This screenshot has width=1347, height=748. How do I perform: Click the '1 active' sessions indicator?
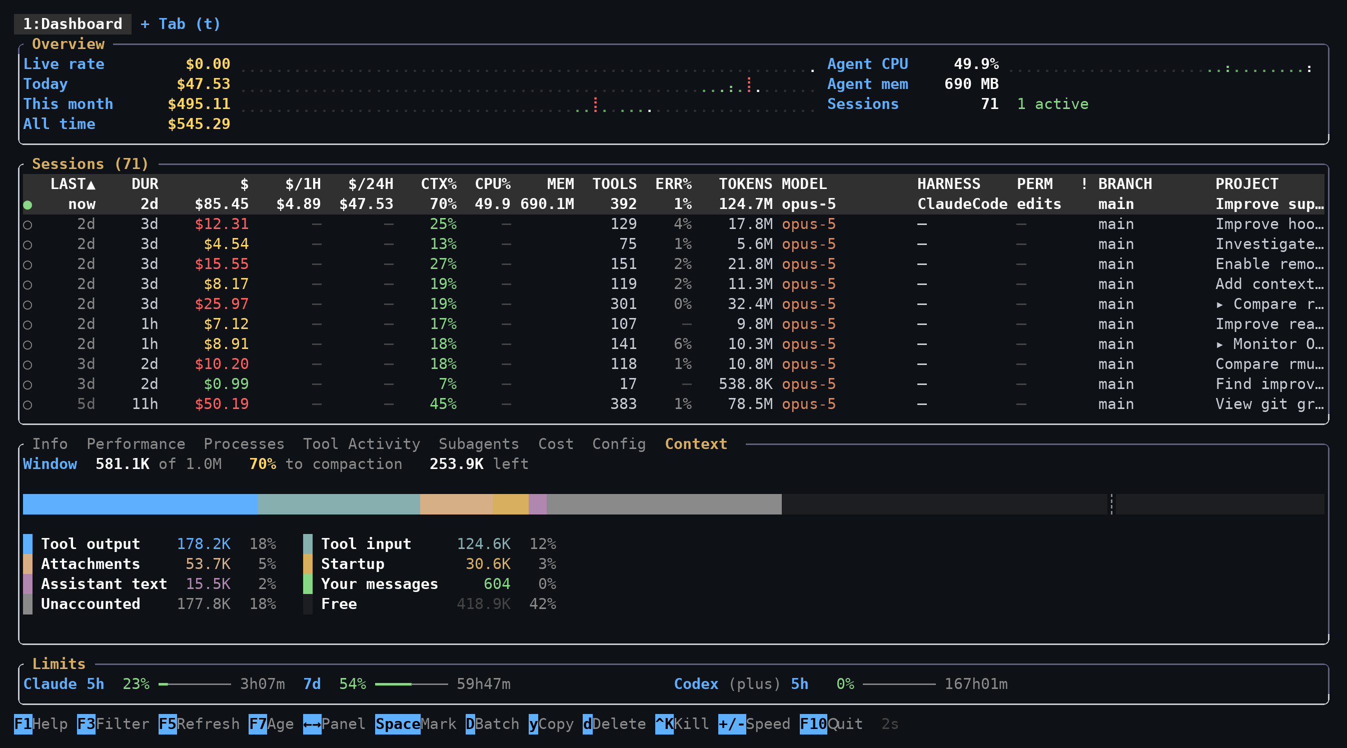click(1052, 104)
